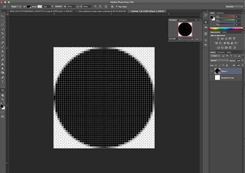Hide the Ellipse 1 layer
Image resolution: width=245 pixels, height=173 pixels.
[x=212, y=71]
